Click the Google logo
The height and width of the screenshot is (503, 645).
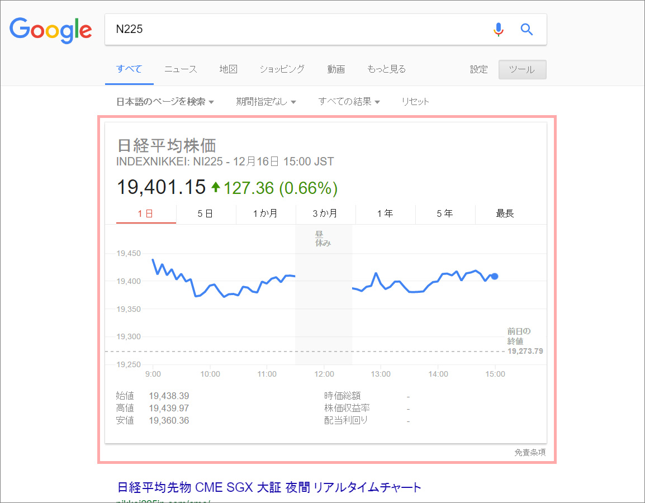pos(51,30)
